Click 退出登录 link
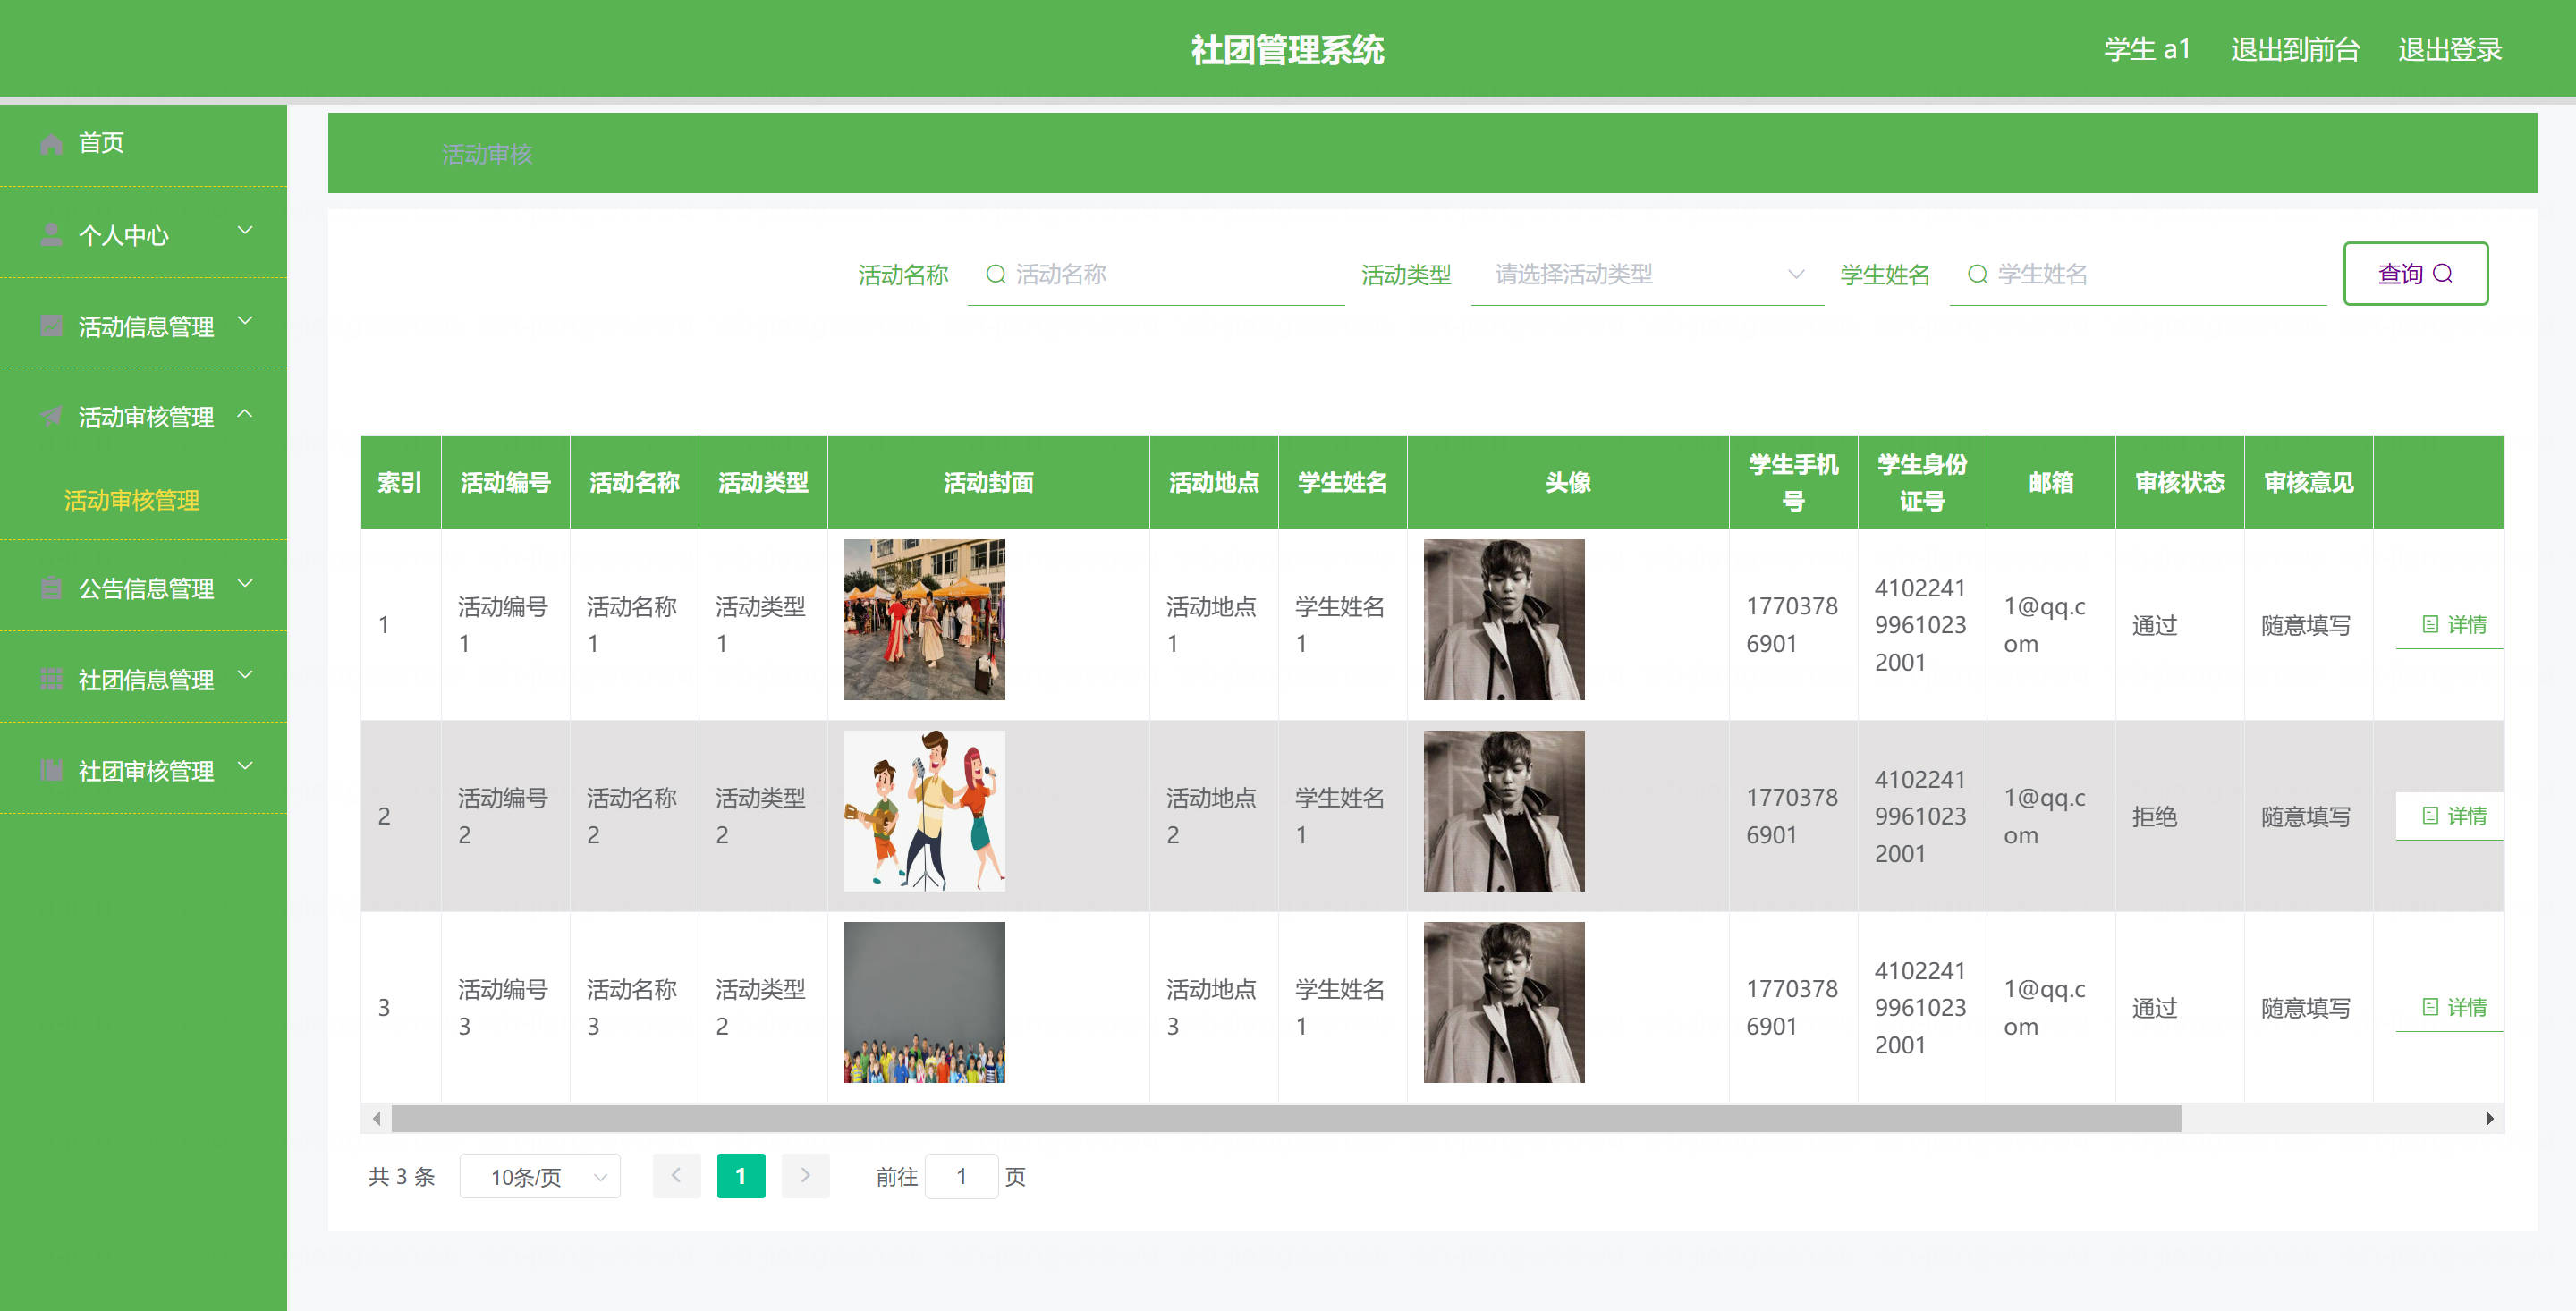Viewport: 2576px width, 1311px height. (x=2450, y=49)
